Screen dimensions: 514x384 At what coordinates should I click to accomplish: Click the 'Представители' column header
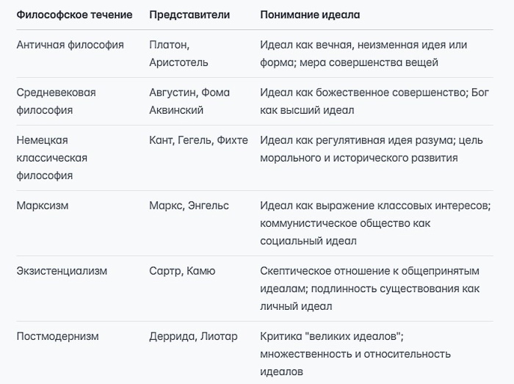[x=189, y=15]
